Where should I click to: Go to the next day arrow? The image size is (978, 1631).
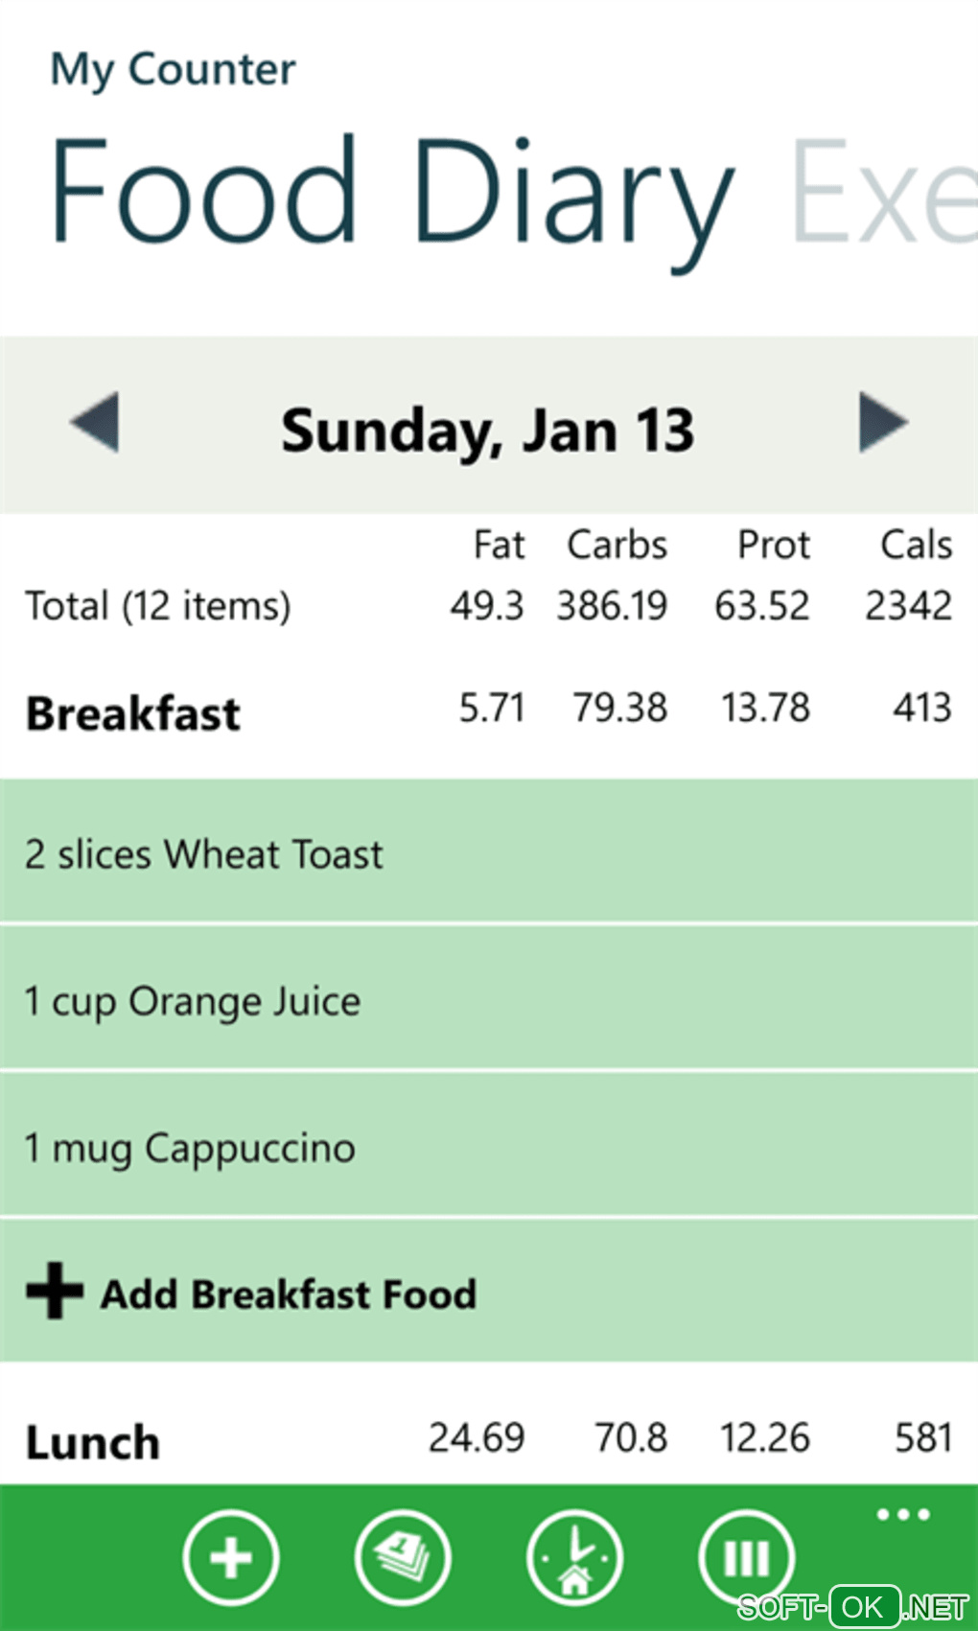click(882, 422)
